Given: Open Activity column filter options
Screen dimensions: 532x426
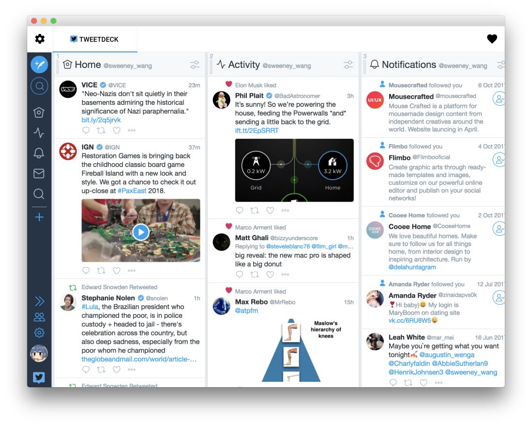Looking at the screenshot, I should pos(348,65).
